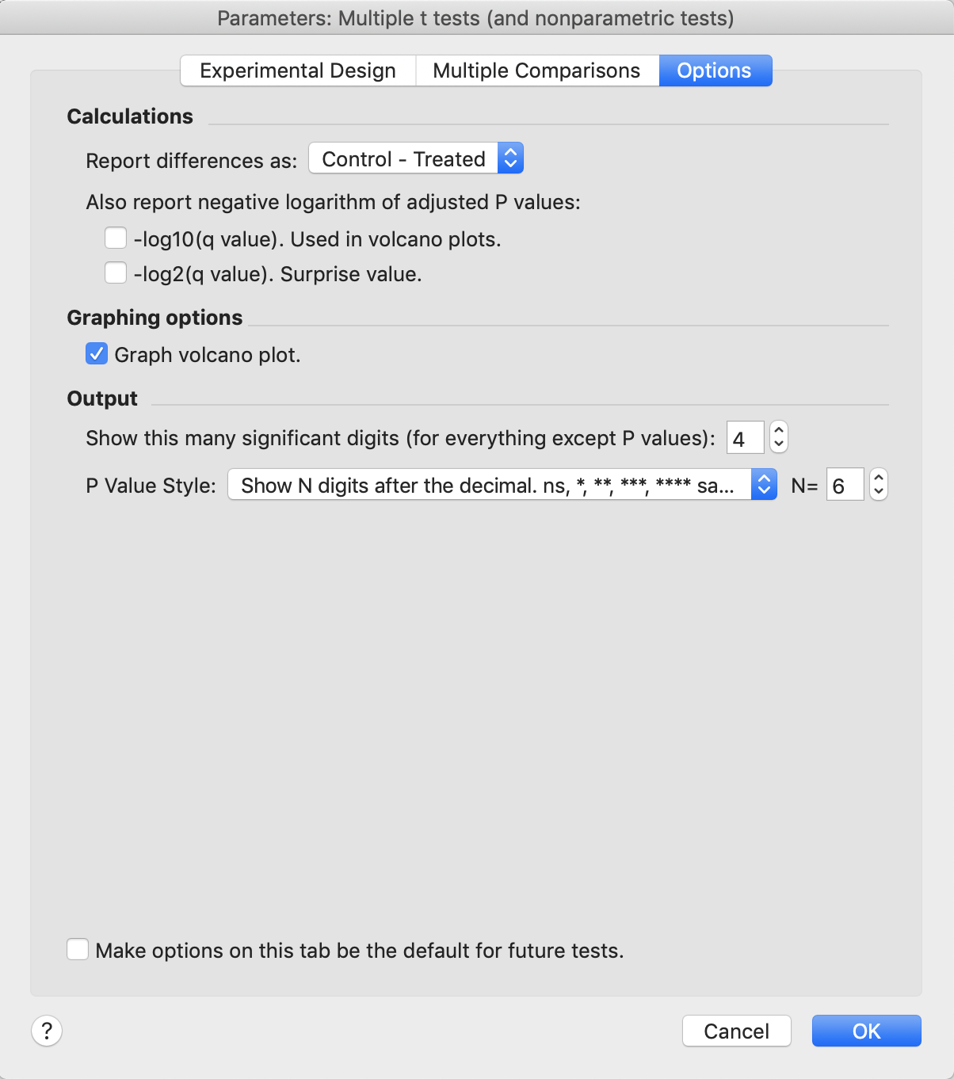
Task: Check the -log2(q value) Surprise value option
Action: [116, 273]
